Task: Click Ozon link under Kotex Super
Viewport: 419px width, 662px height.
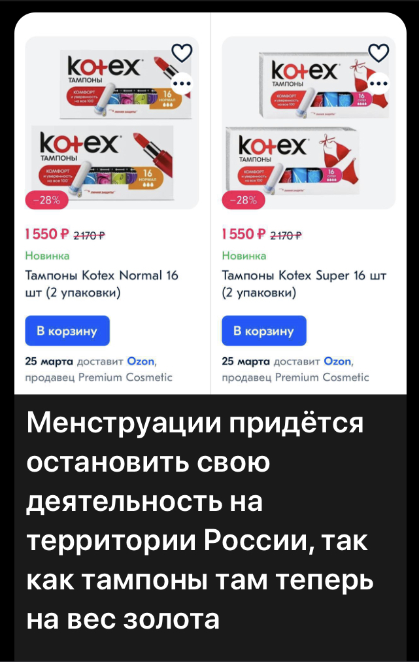Action: click(337, 361)
